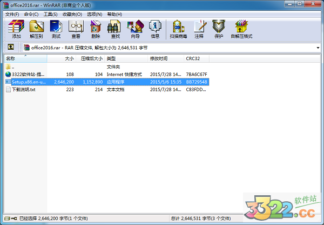
Task: Select the 下载说明.txt file name
Action: (x=24, y=90)
